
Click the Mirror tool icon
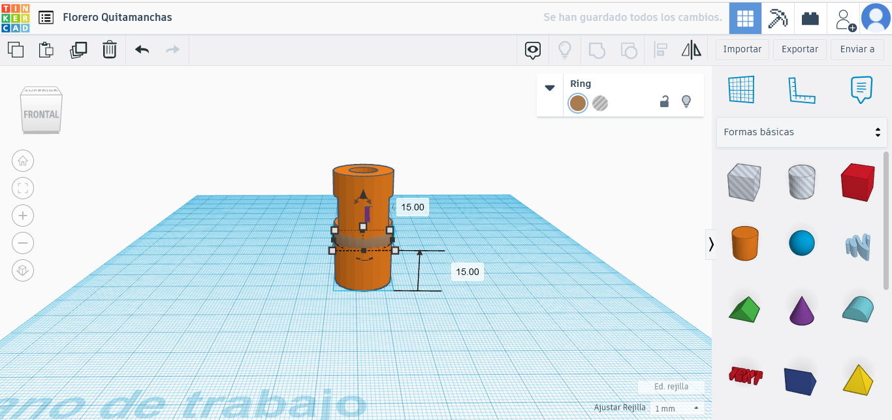point(691,50)
